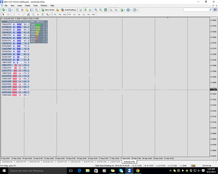Image resolution: width=218 pixels, height=174 pixels.
Task: Switch chart to Bar Chart icon
Action: [81, 10]
